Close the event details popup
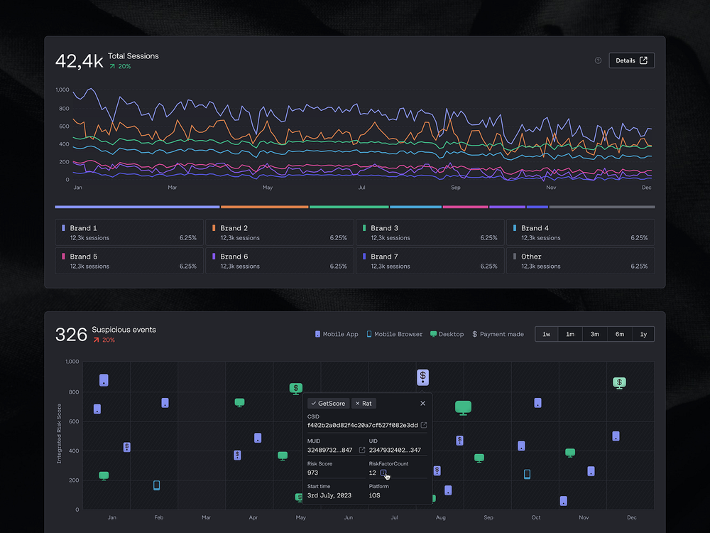The height and width of the screenshot is (533, 710). tap(422, 403)
